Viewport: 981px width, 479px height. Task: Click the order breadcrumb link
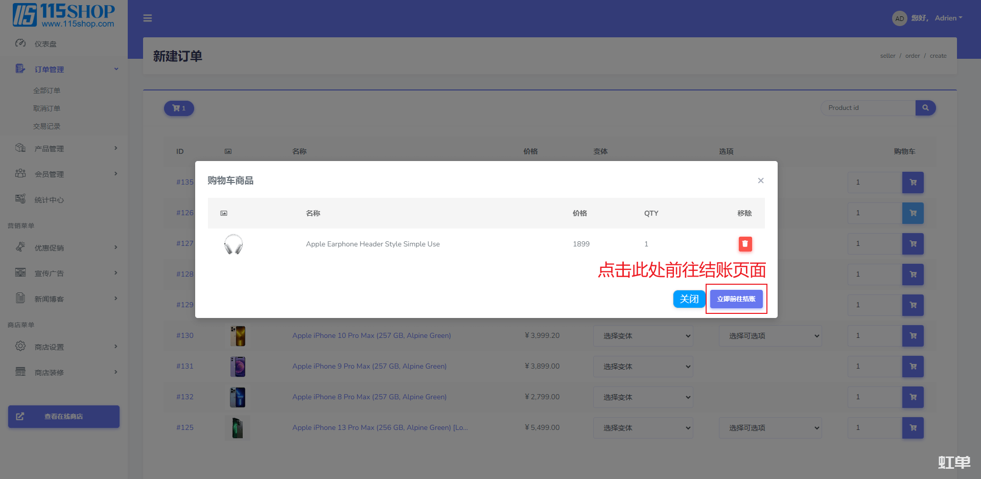pos(913,56)
